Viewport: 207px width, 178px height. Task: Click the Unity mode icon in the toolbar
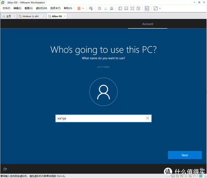tap(138, 8)
